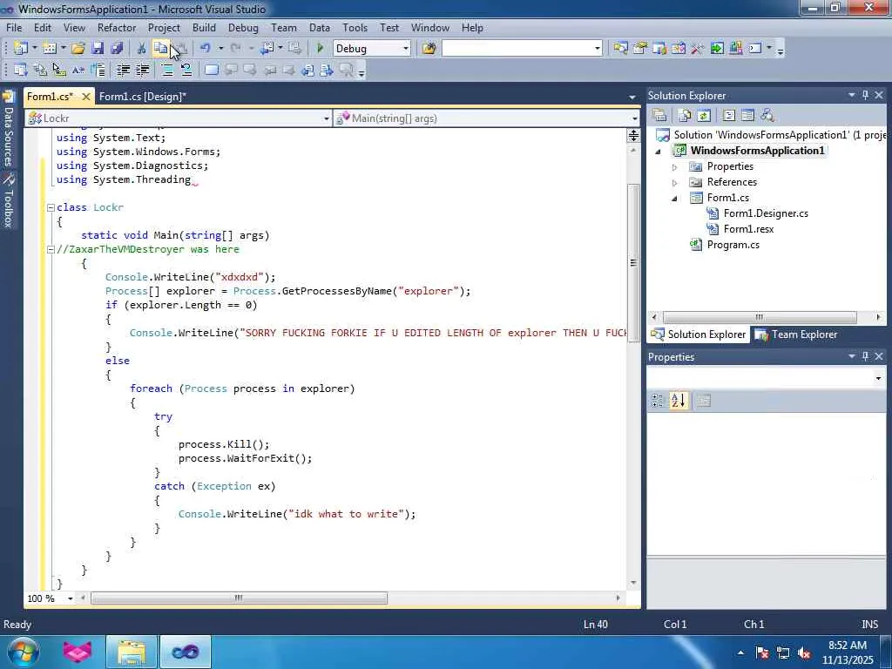Click the Cut scissors icon

(x=141, y=49)
